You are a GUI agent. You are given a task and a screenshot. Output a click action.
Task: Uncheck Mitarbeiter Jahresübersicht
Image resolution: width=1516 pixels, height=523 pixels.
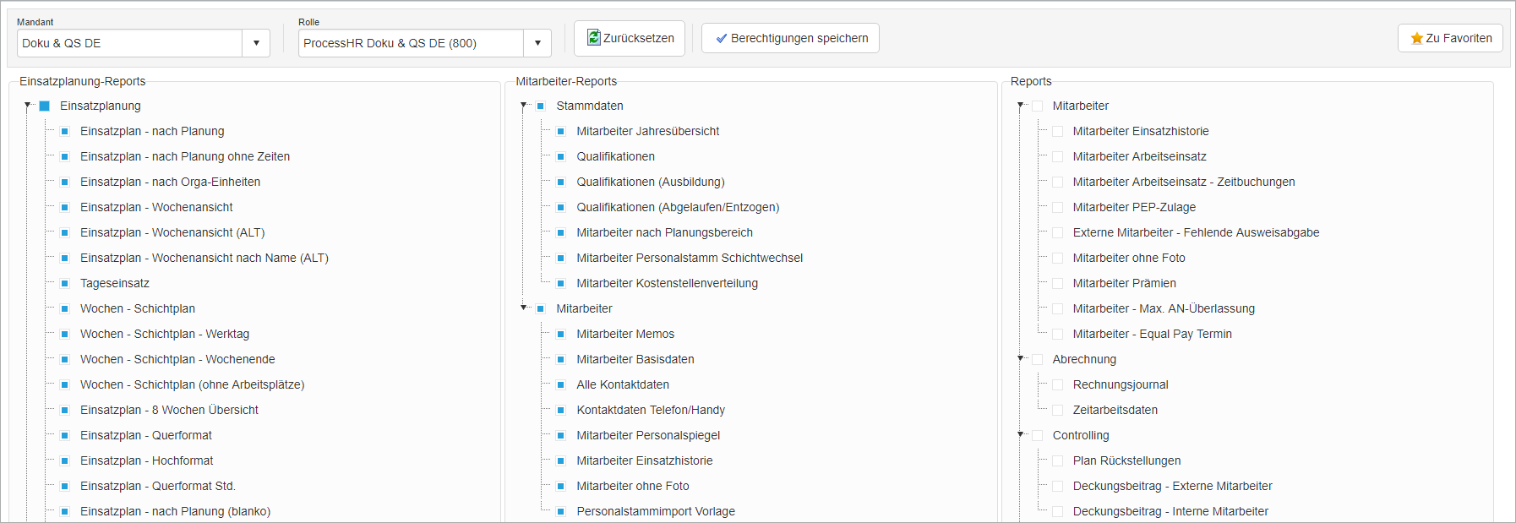[x=561, y=131]
